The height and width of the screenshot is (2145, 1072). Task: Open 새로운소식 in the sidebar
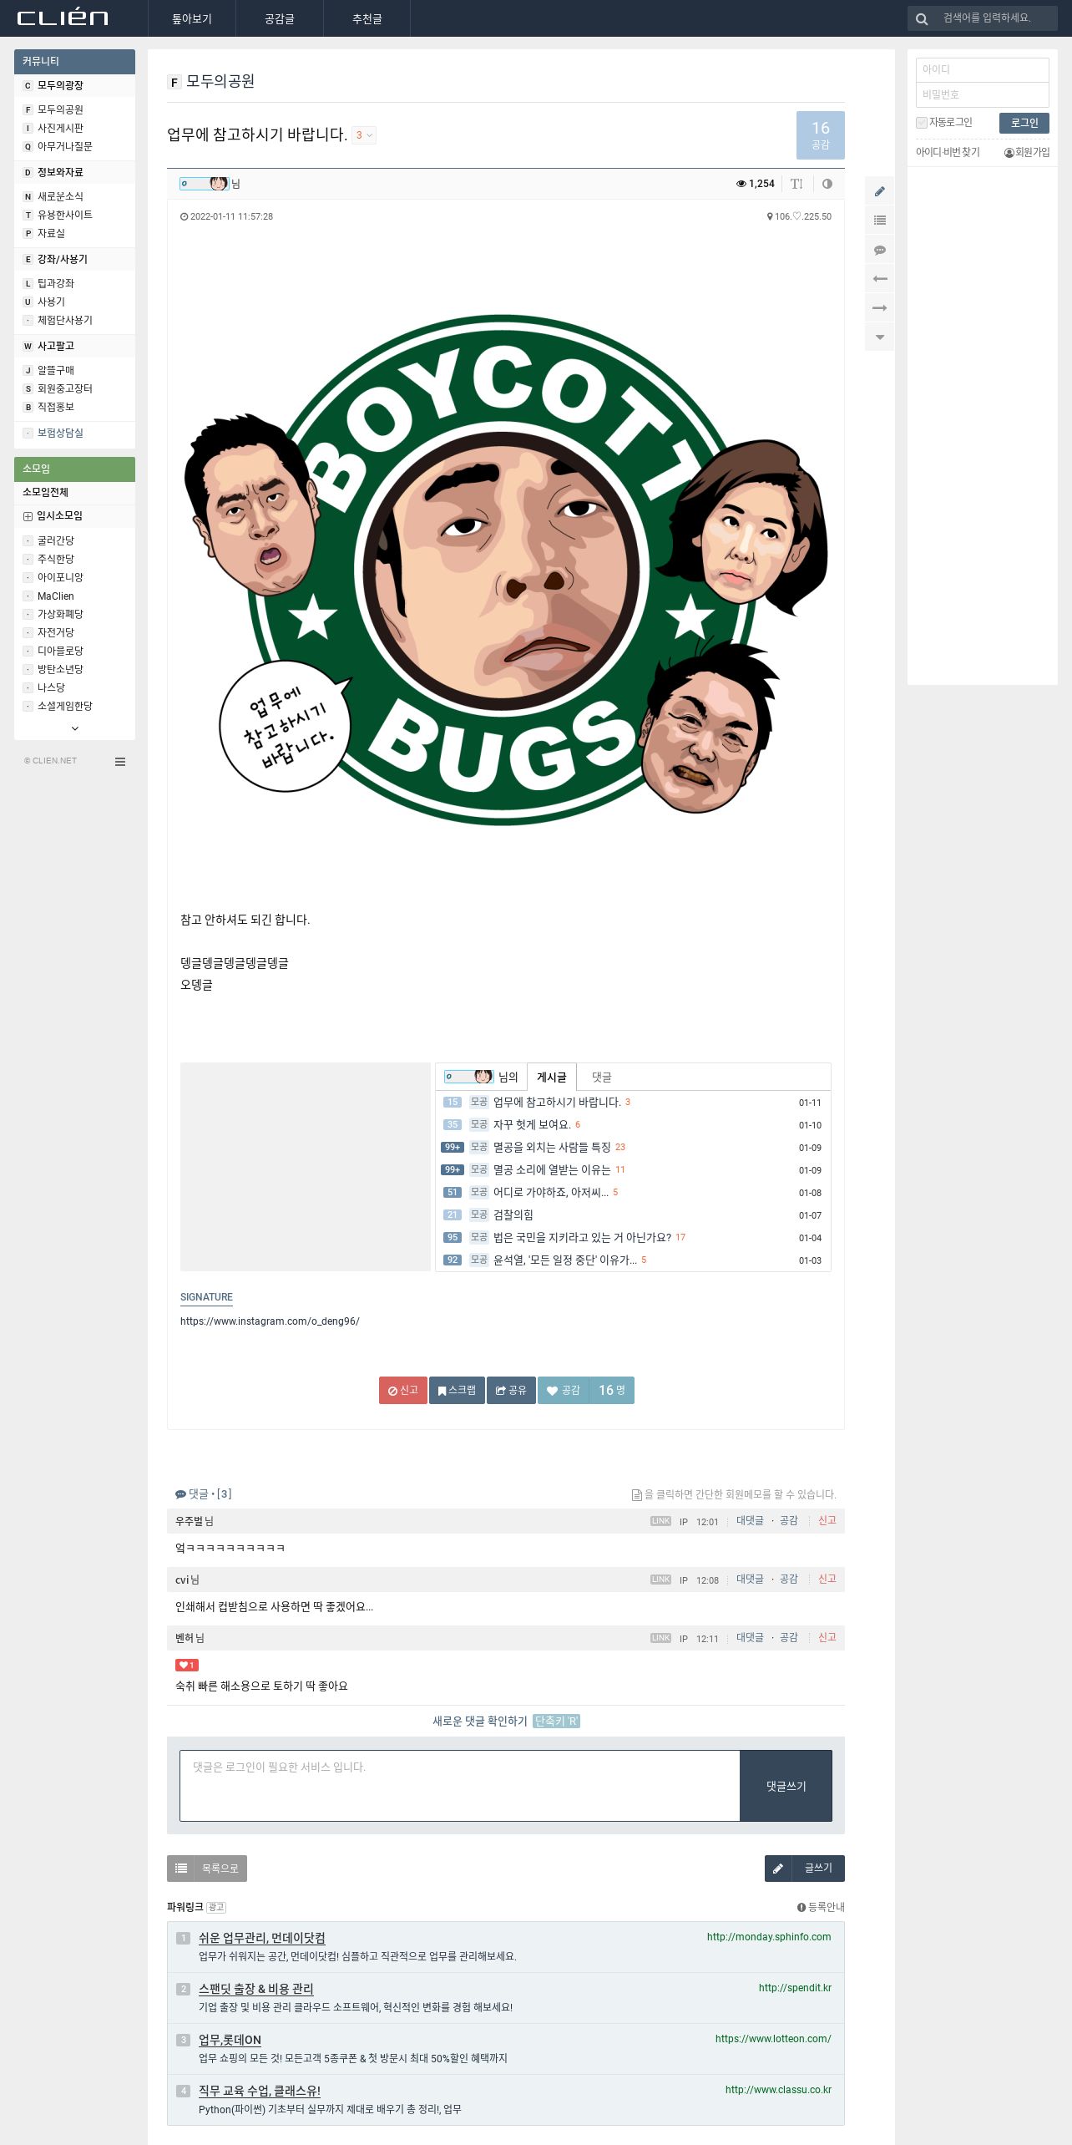(x=60, y=196)
